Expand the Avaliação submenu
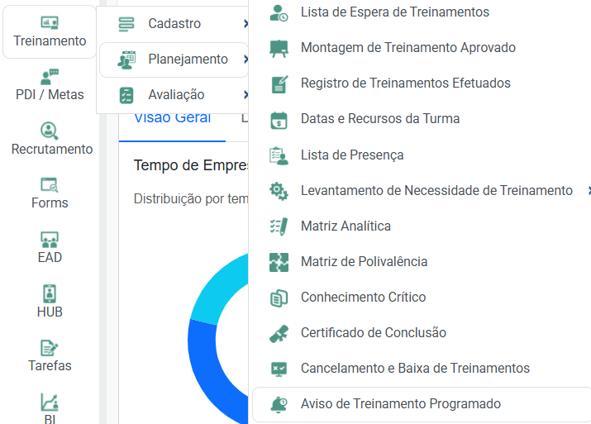 (x=245, y=95)
